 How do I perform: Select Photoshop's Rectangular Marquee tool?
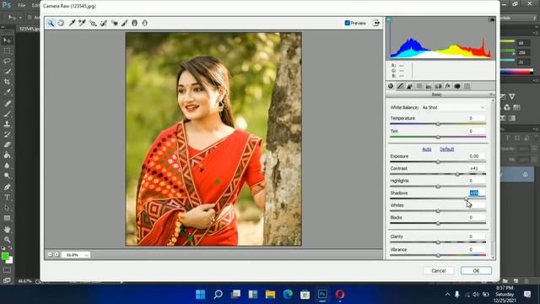tap(7, 51)
